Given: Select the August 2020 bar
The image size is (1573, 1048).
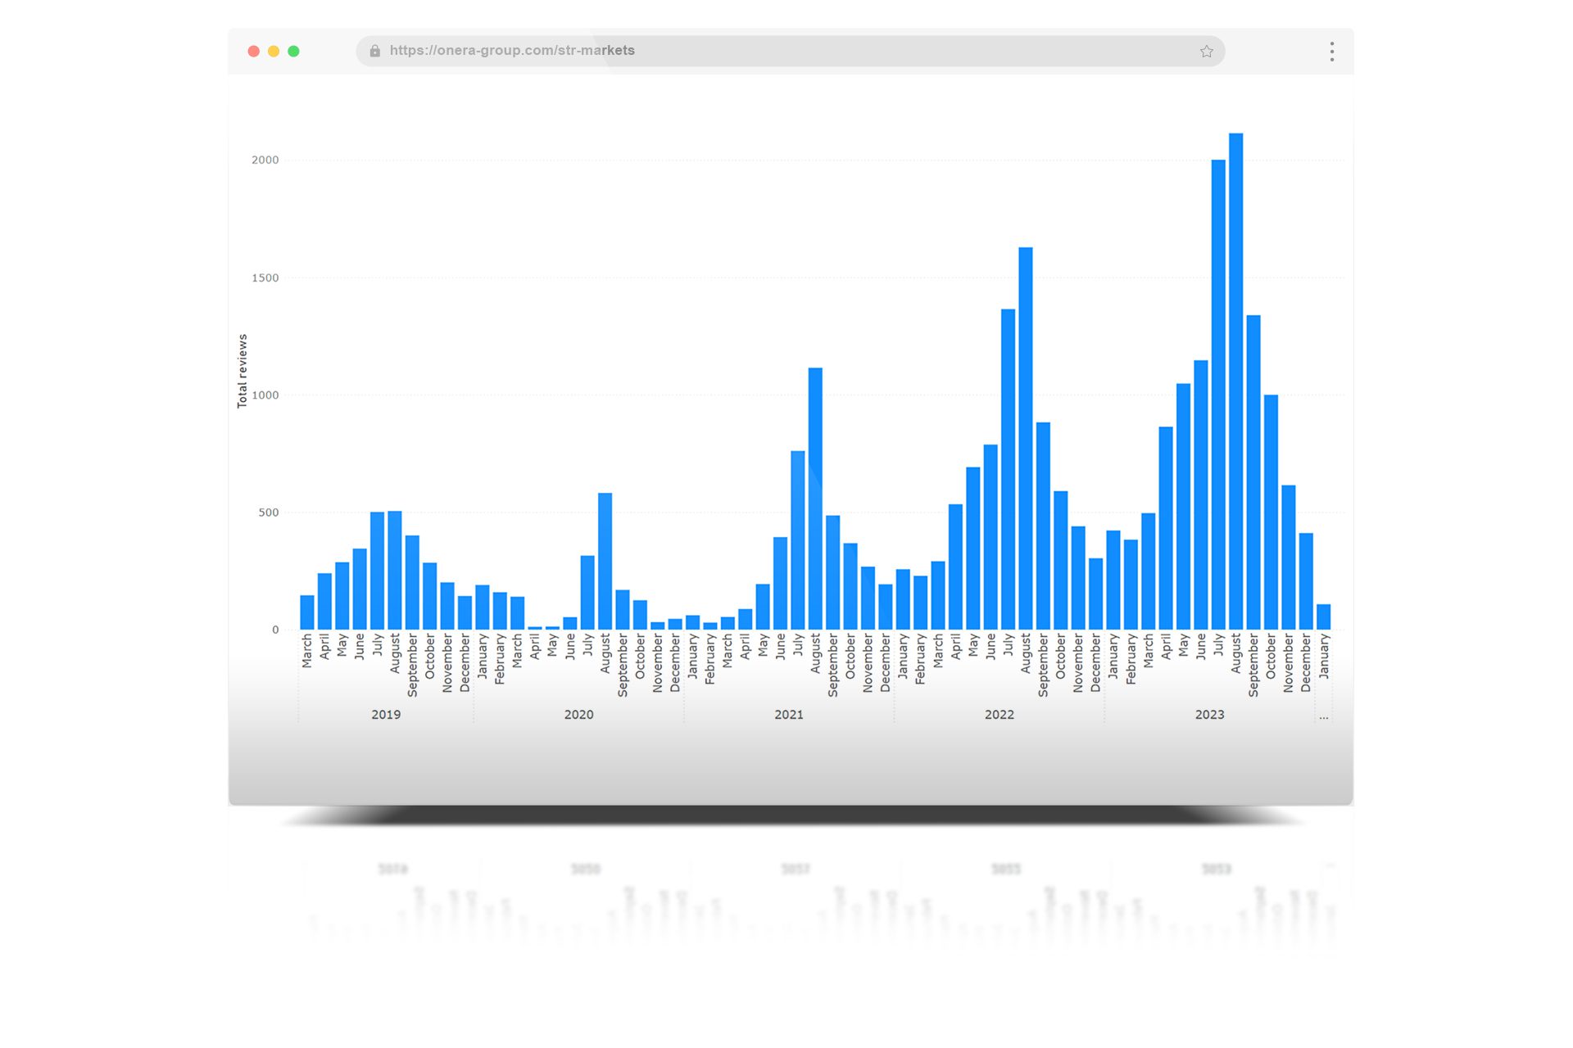Looking at the screenshot, I should [605, 561].
